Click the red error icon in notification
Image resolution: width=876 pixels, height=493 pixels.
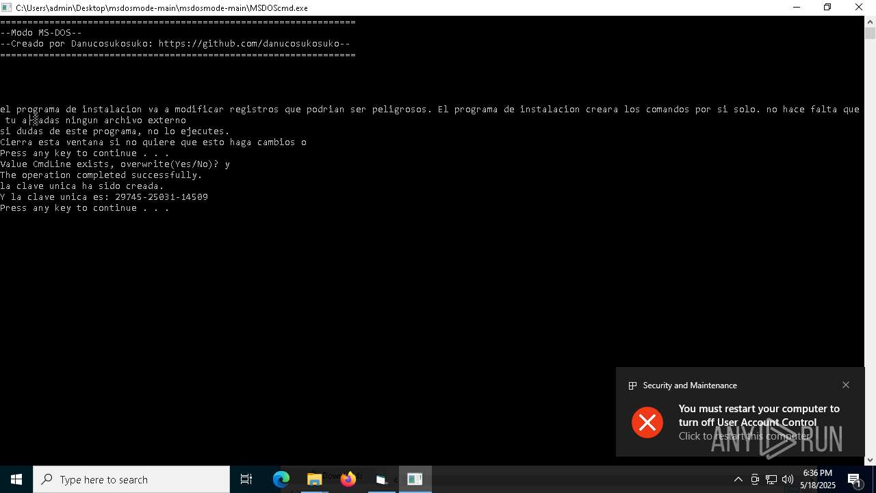[x=647, y=422]
